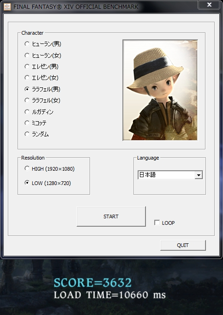Open the Language dropdown arrow
The image size is (223, 315).
[x=199, y=175]
